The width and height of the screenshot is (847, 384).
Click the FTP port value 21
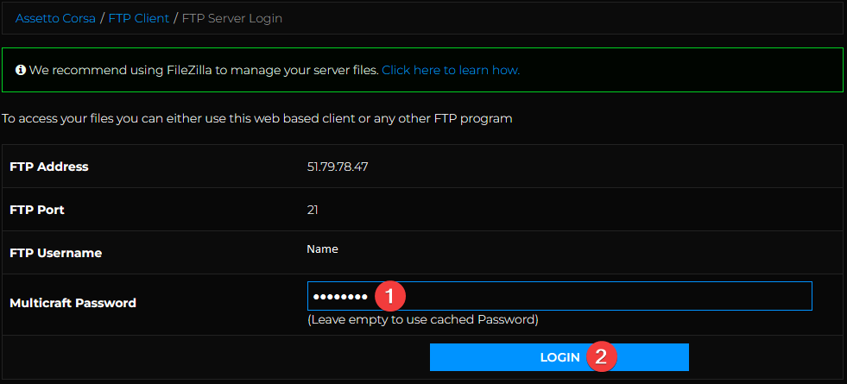313,210
